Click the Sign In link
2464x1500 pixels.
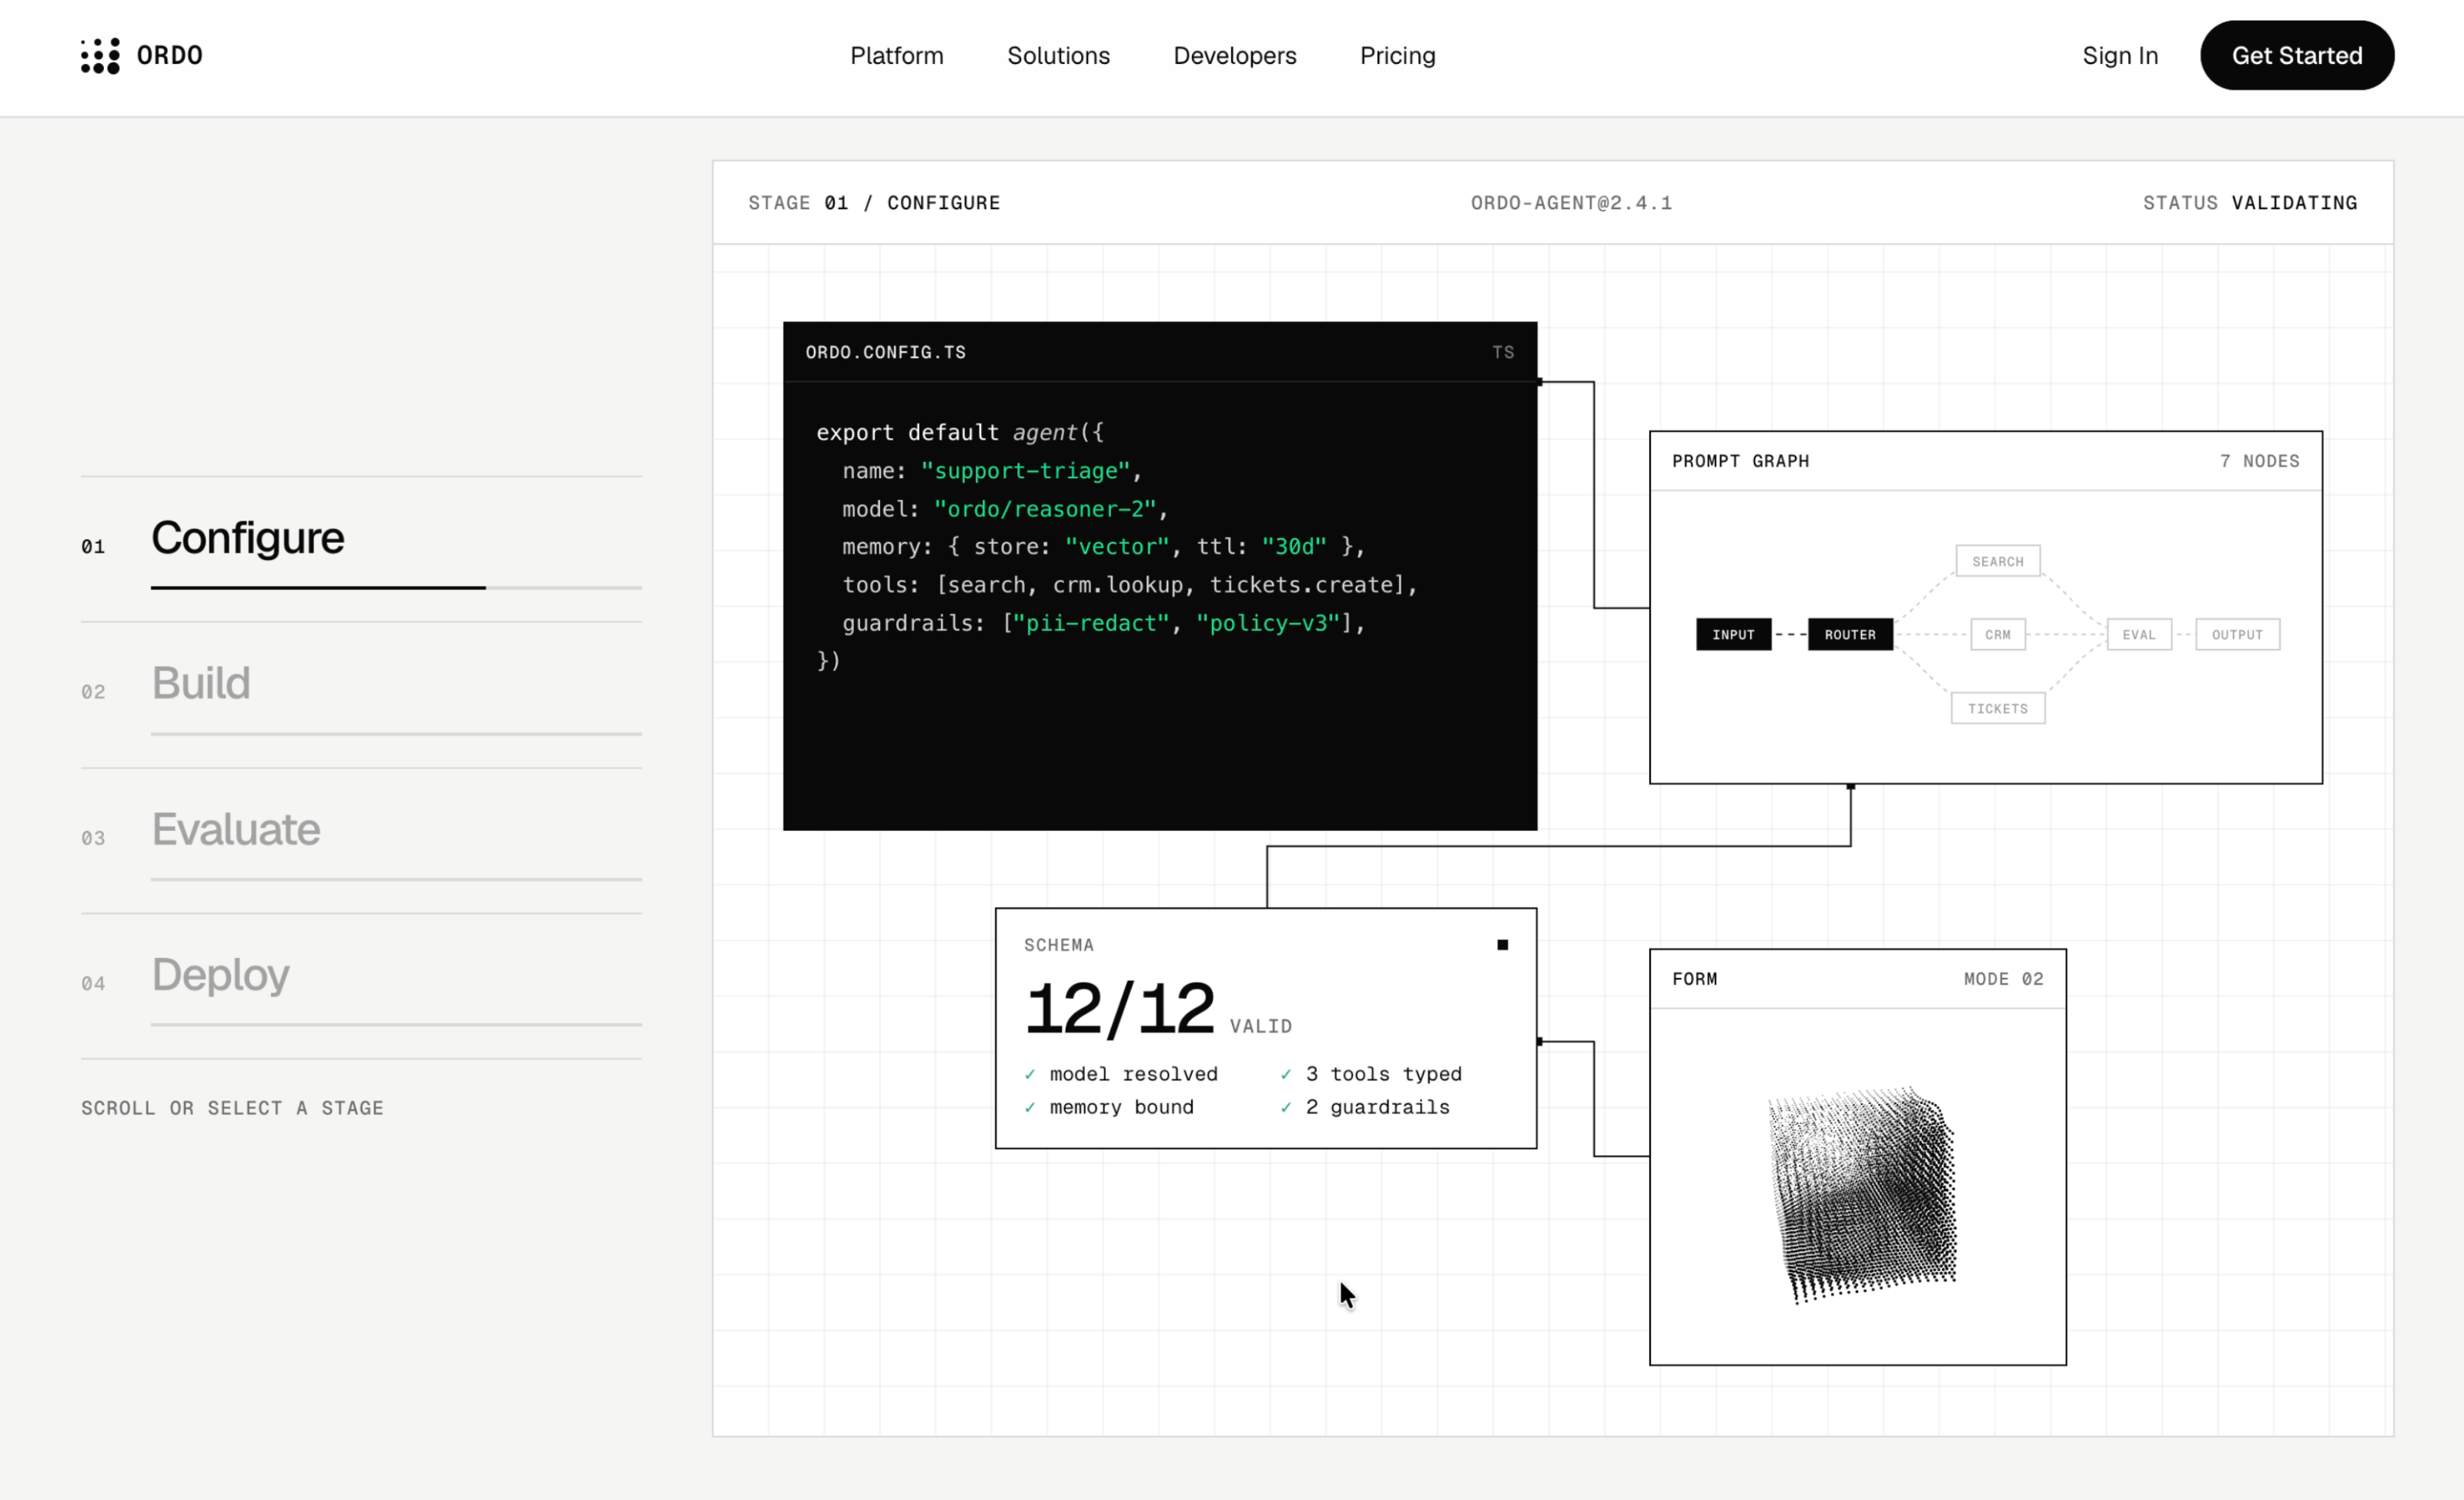[2120, 56]
